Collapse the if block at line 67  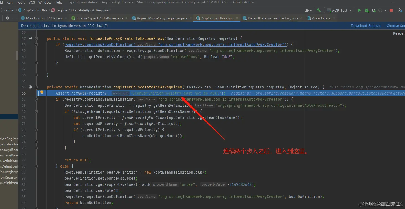[x=36, y=99]
